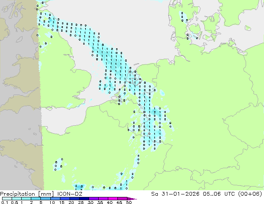This screenshot has height=204, width=264.
Task: Click the '30' legend scale label
Action: coord(90,202)
